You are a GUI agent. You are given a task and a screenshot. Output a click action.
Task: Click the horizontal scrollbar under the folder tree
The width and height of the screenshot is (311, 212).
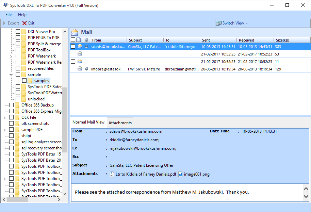pyautogui.click(x=17, y=200)
